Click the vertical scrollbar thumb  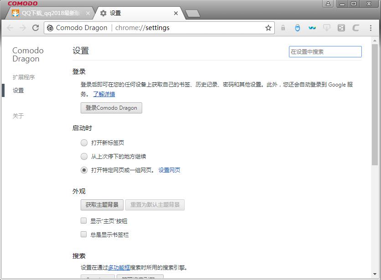pyautogui.click(x=375, y=105)
